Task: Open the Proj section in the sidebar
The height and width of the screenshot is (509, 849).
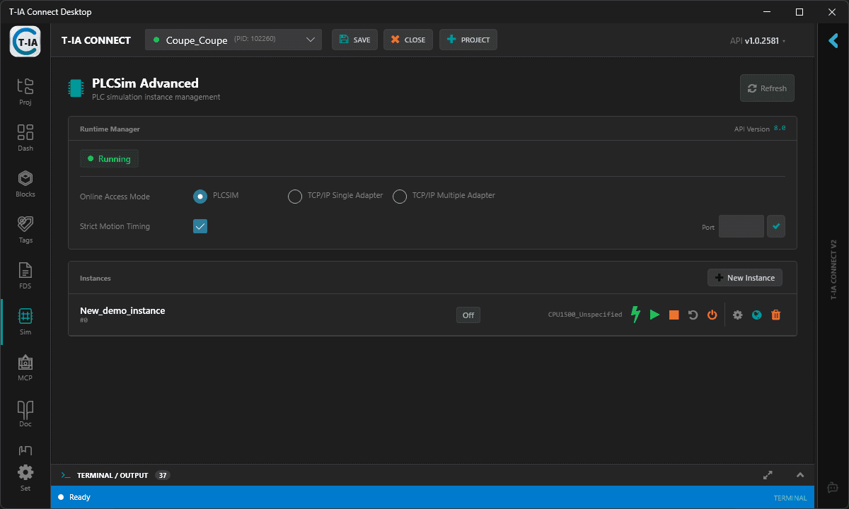Action: tap(25, 90)
